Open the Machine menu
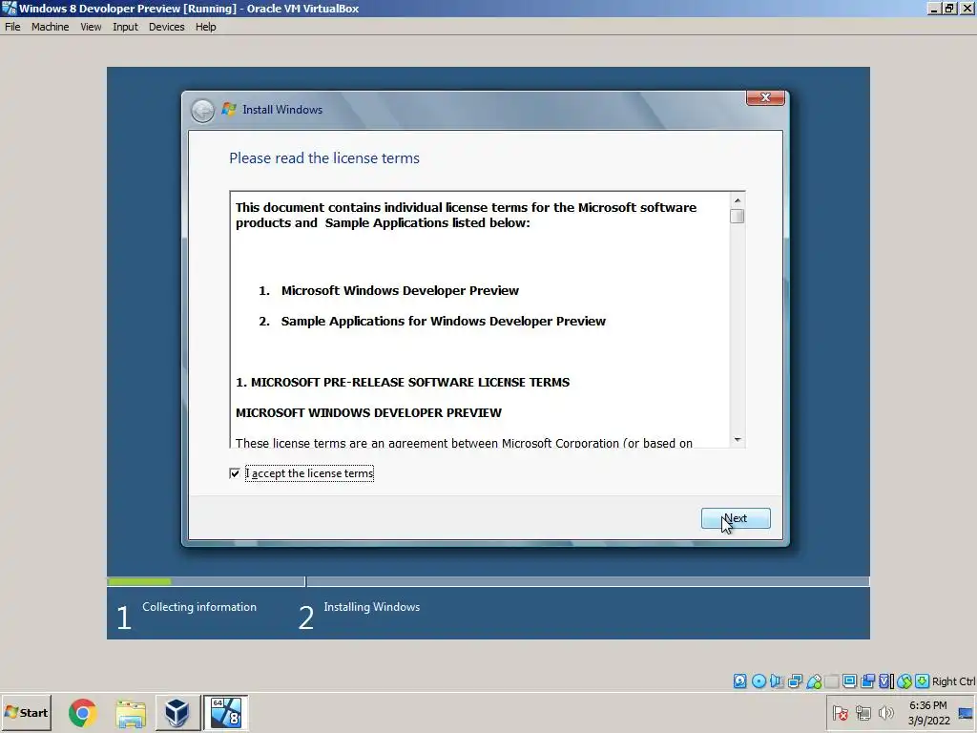 [x=51, y=27]
